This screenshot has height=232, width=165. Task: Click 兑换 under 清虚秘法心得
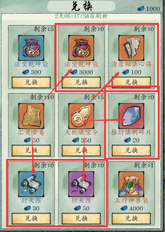coord(131,82)
